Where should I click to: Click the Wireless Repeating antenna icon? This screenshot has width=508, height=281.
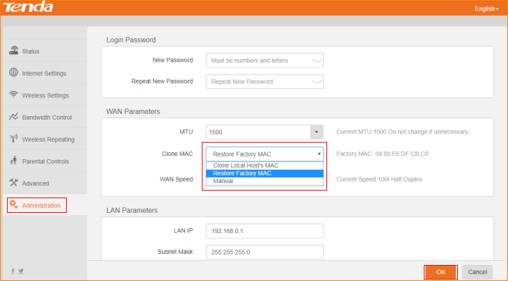14,139
